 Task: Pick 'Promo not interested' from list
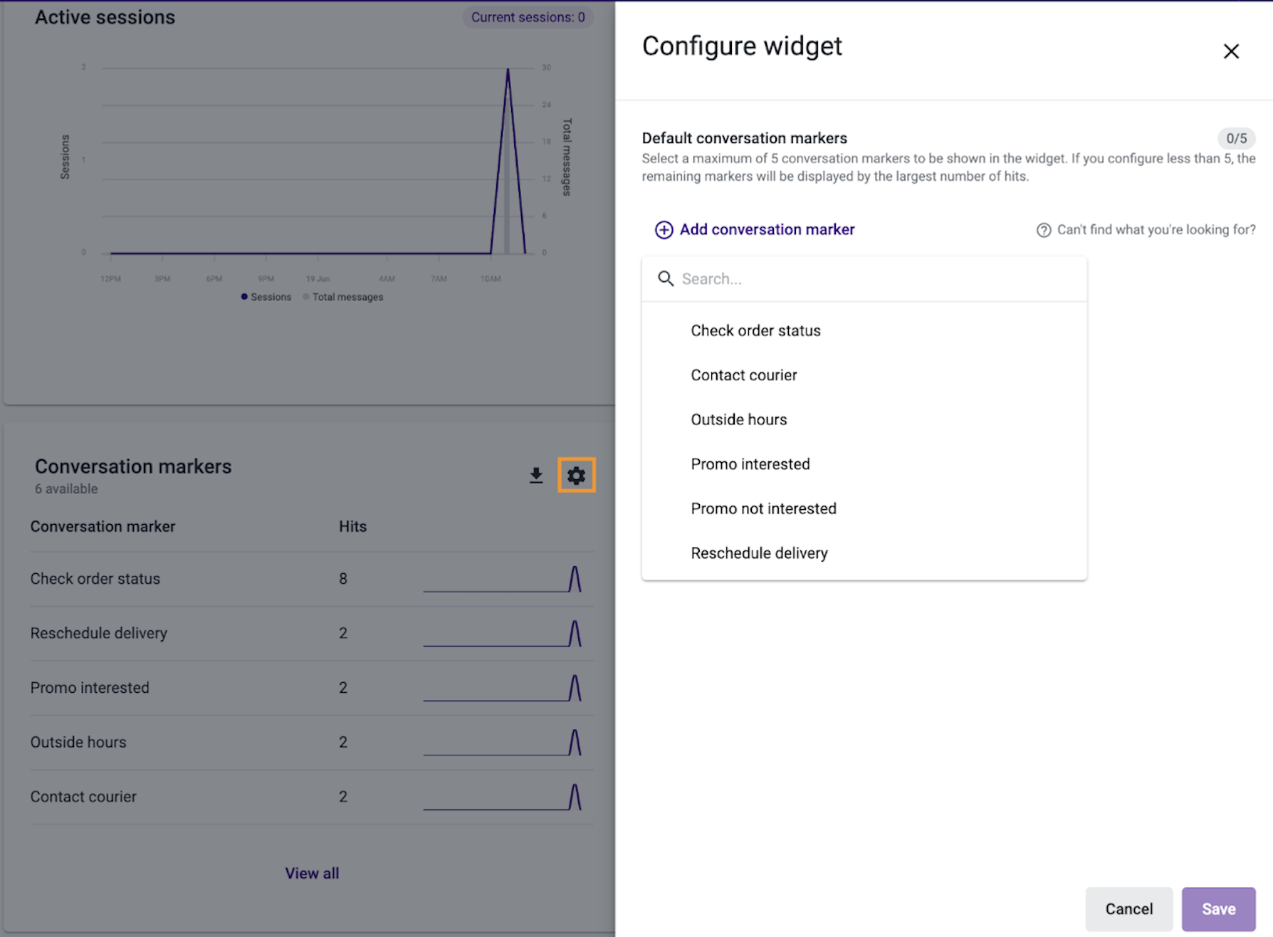763,508
